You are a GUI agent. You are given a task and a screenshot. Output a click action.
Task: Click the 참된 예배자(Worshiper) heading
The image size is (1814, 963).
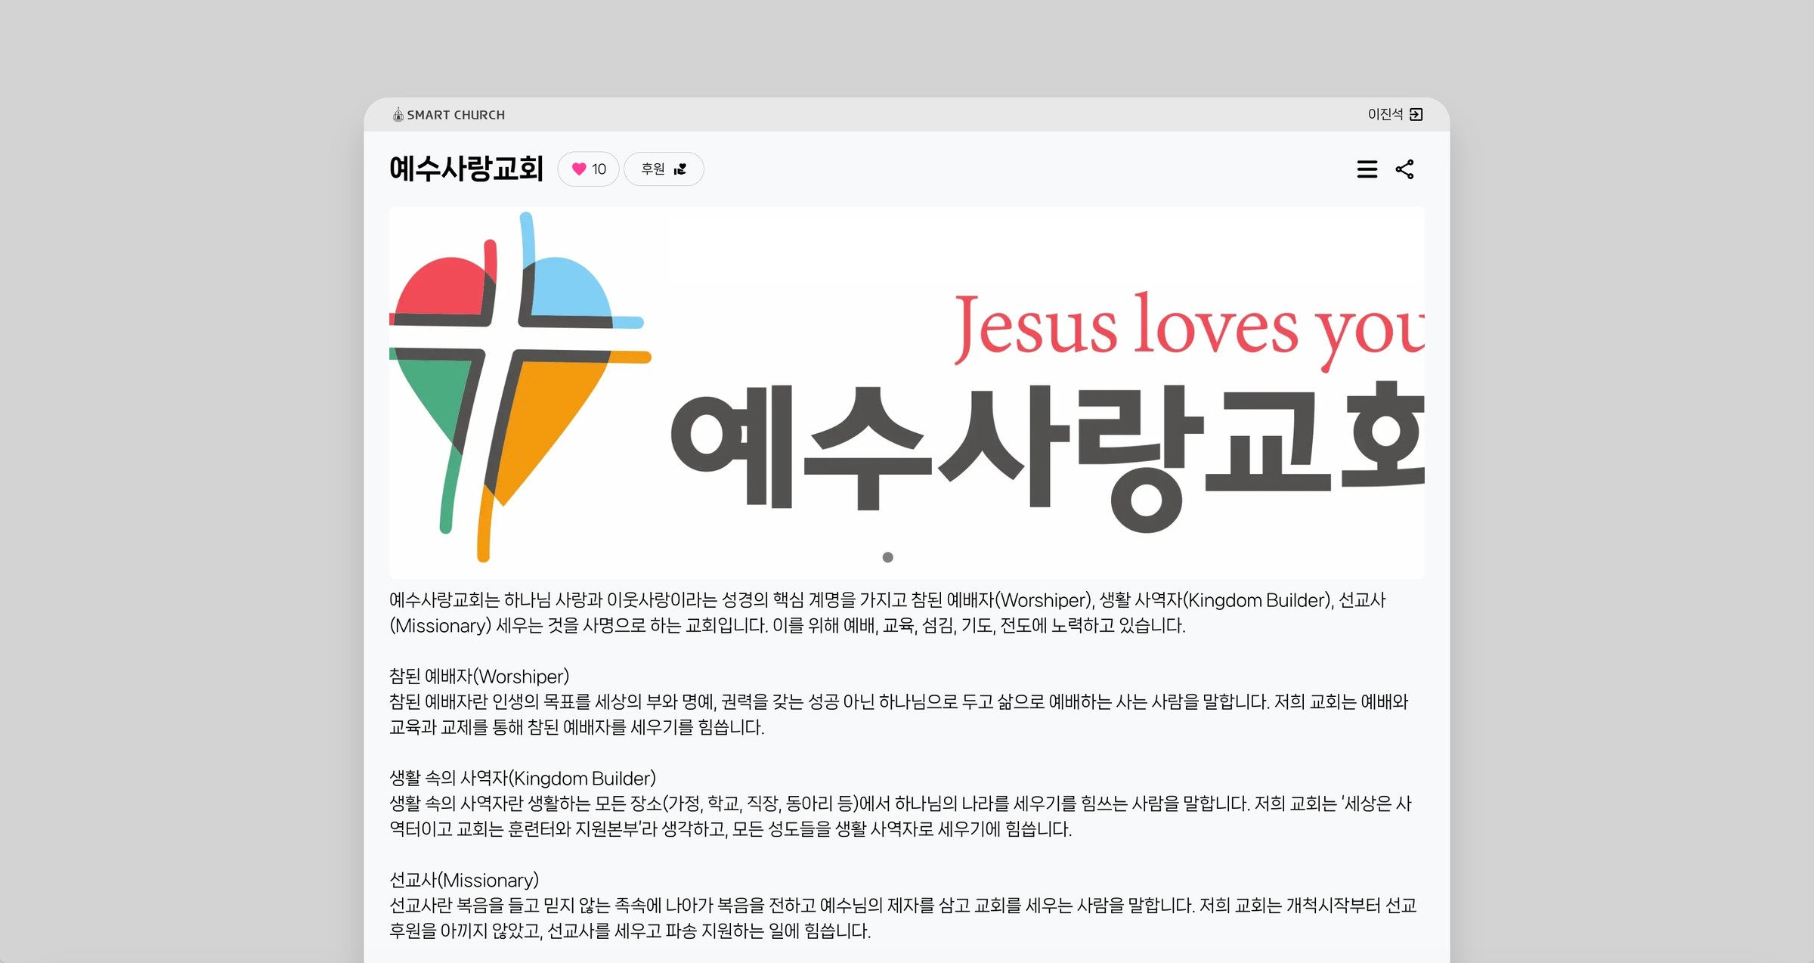coord(479,677)
